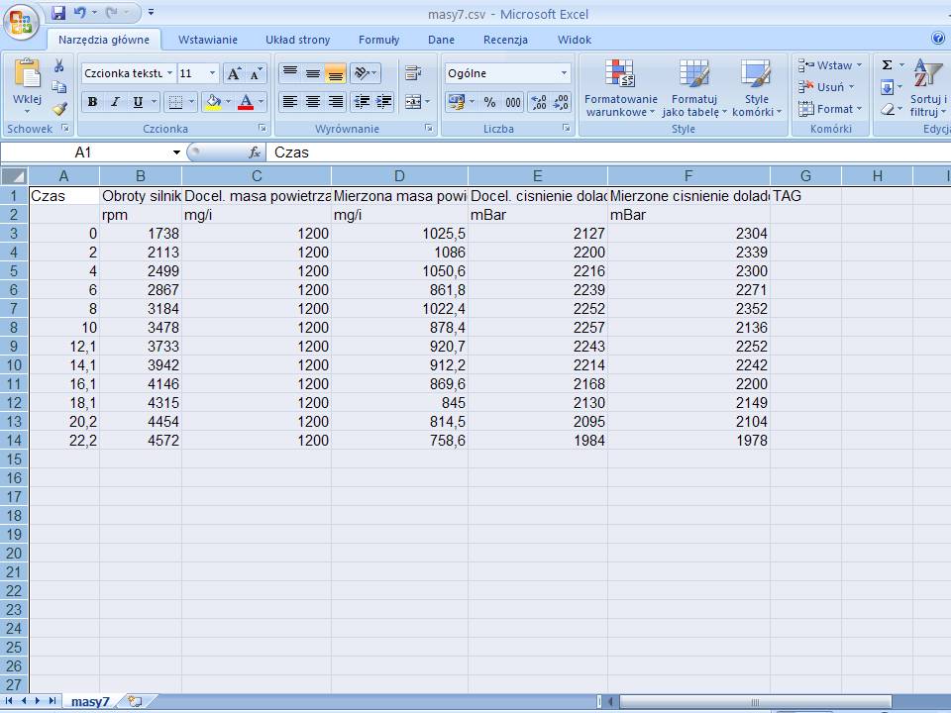Screen dimensions: 951x713
Task: Open the Format cells dropdown
Action: pyautogui.click(x=830, y=109)
